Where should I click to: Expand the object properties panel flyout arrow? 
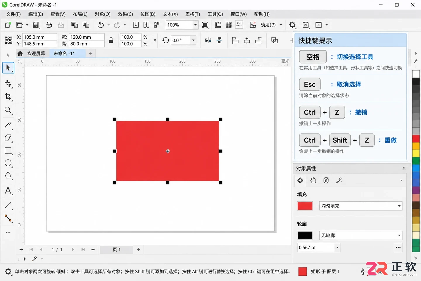(401, 180)
